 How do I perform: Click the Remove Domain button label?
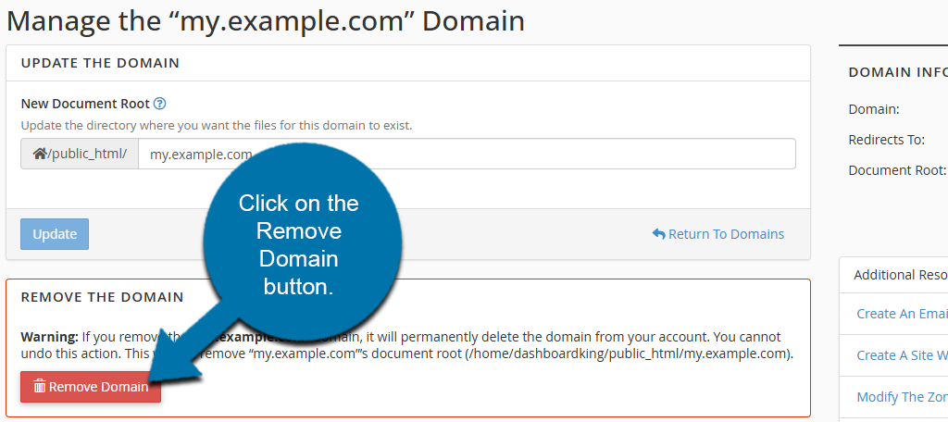[98, 387]
